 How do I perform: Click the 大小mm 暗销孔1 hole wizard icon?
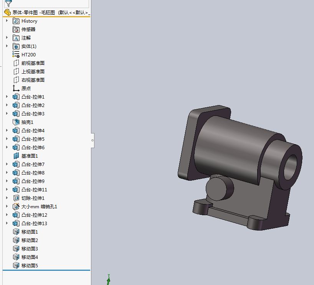pyautogui.click(x=16, y=206)
